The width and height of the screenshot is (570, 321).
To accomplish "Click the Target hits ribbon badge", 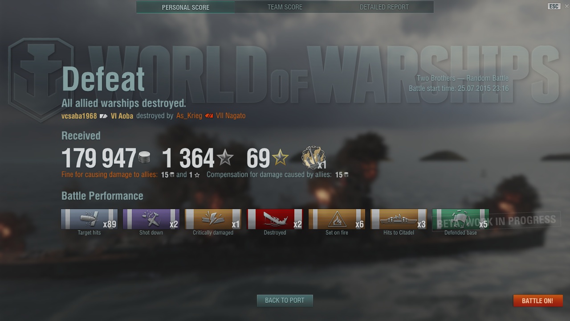I will [x=89, y=219].
